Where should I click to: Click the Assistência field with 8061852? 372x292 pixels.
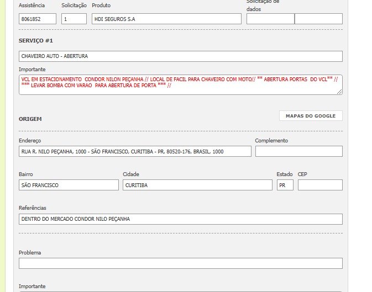[38, 19]
